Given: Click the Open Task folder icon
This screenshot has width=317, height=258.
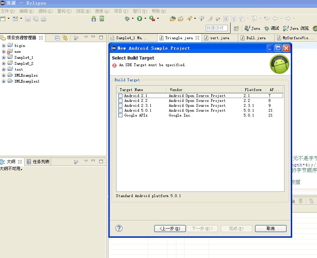Looking at the screenshot, I should 181,19.
